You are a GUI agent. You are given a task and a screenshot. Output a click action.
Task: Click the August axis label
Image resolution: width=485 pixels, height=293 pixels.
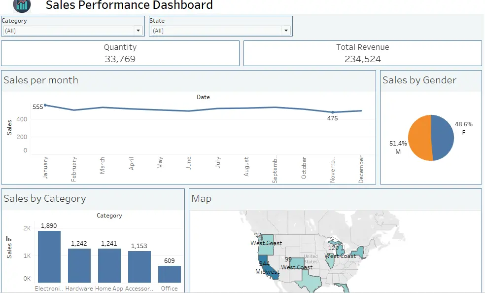click(246, 166)
